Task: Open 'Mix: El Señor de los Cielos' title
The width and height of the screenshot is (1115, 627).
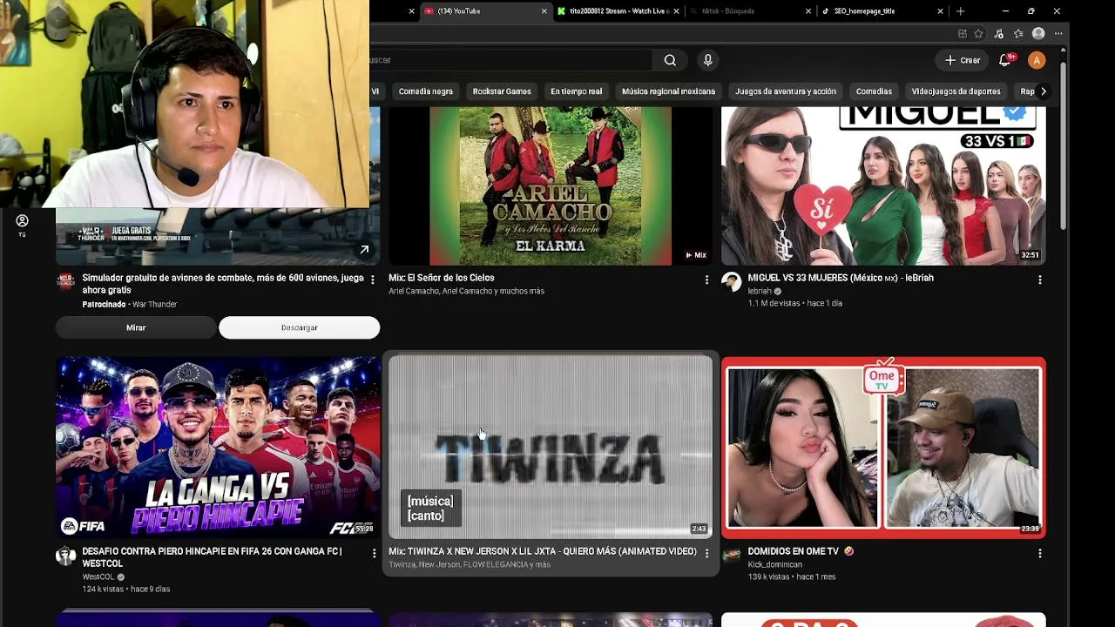Action: 442,278
